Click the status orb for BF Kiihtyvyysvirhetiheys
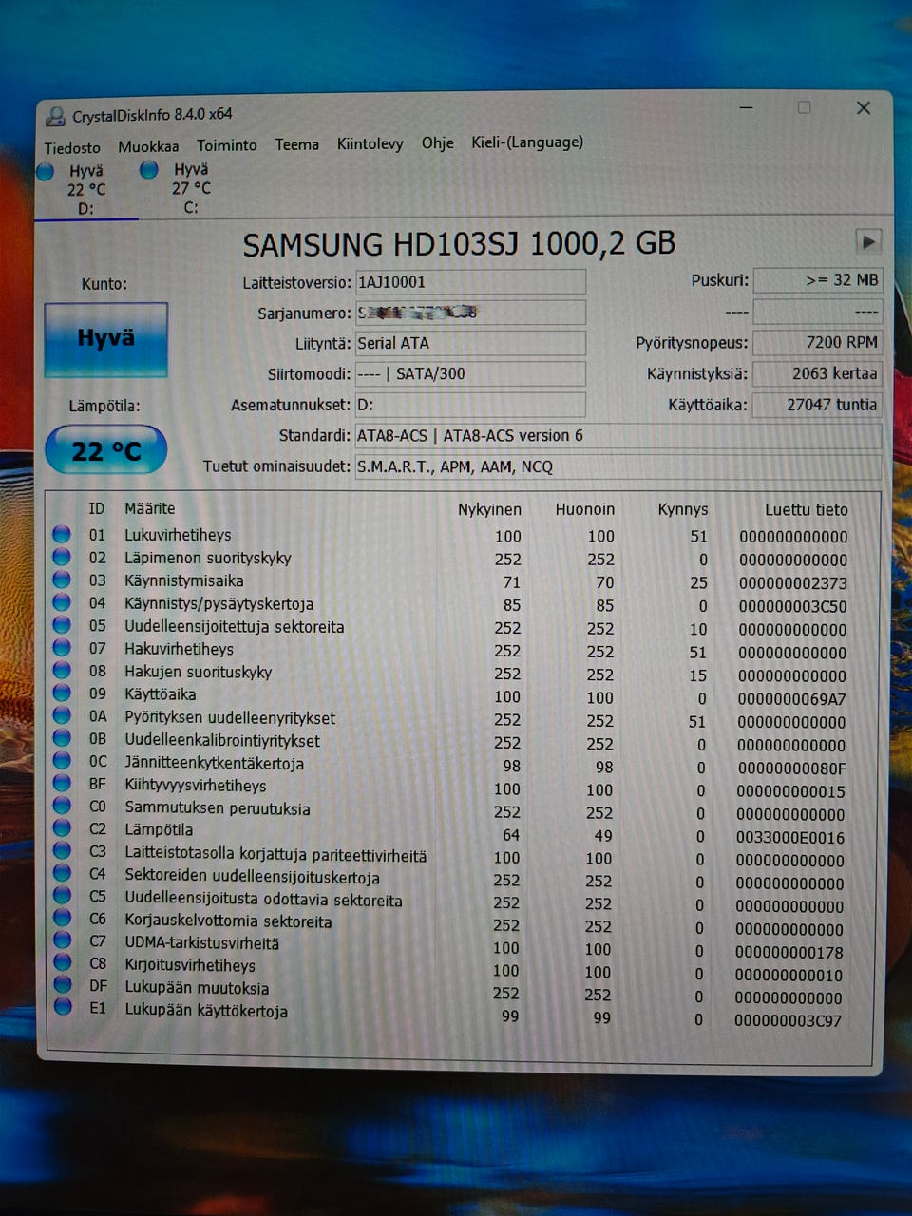This screenshot has width=912, height=1216. click(62, 784)
